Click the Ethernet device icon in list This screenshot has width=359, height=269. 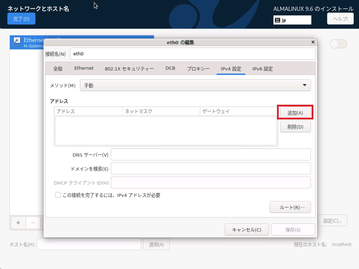click(16, 42)
